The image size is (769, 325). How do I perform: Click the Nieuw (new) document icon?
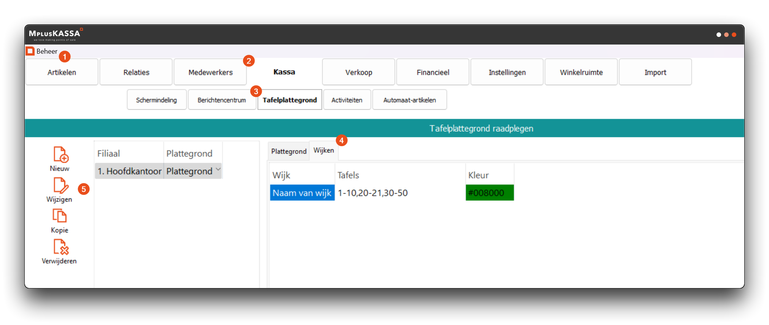(61, 155)
